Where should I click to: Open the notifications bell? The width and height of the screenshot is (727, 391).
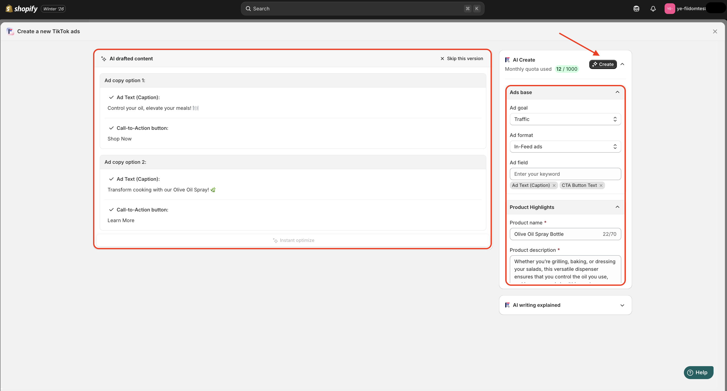point(653,9)
